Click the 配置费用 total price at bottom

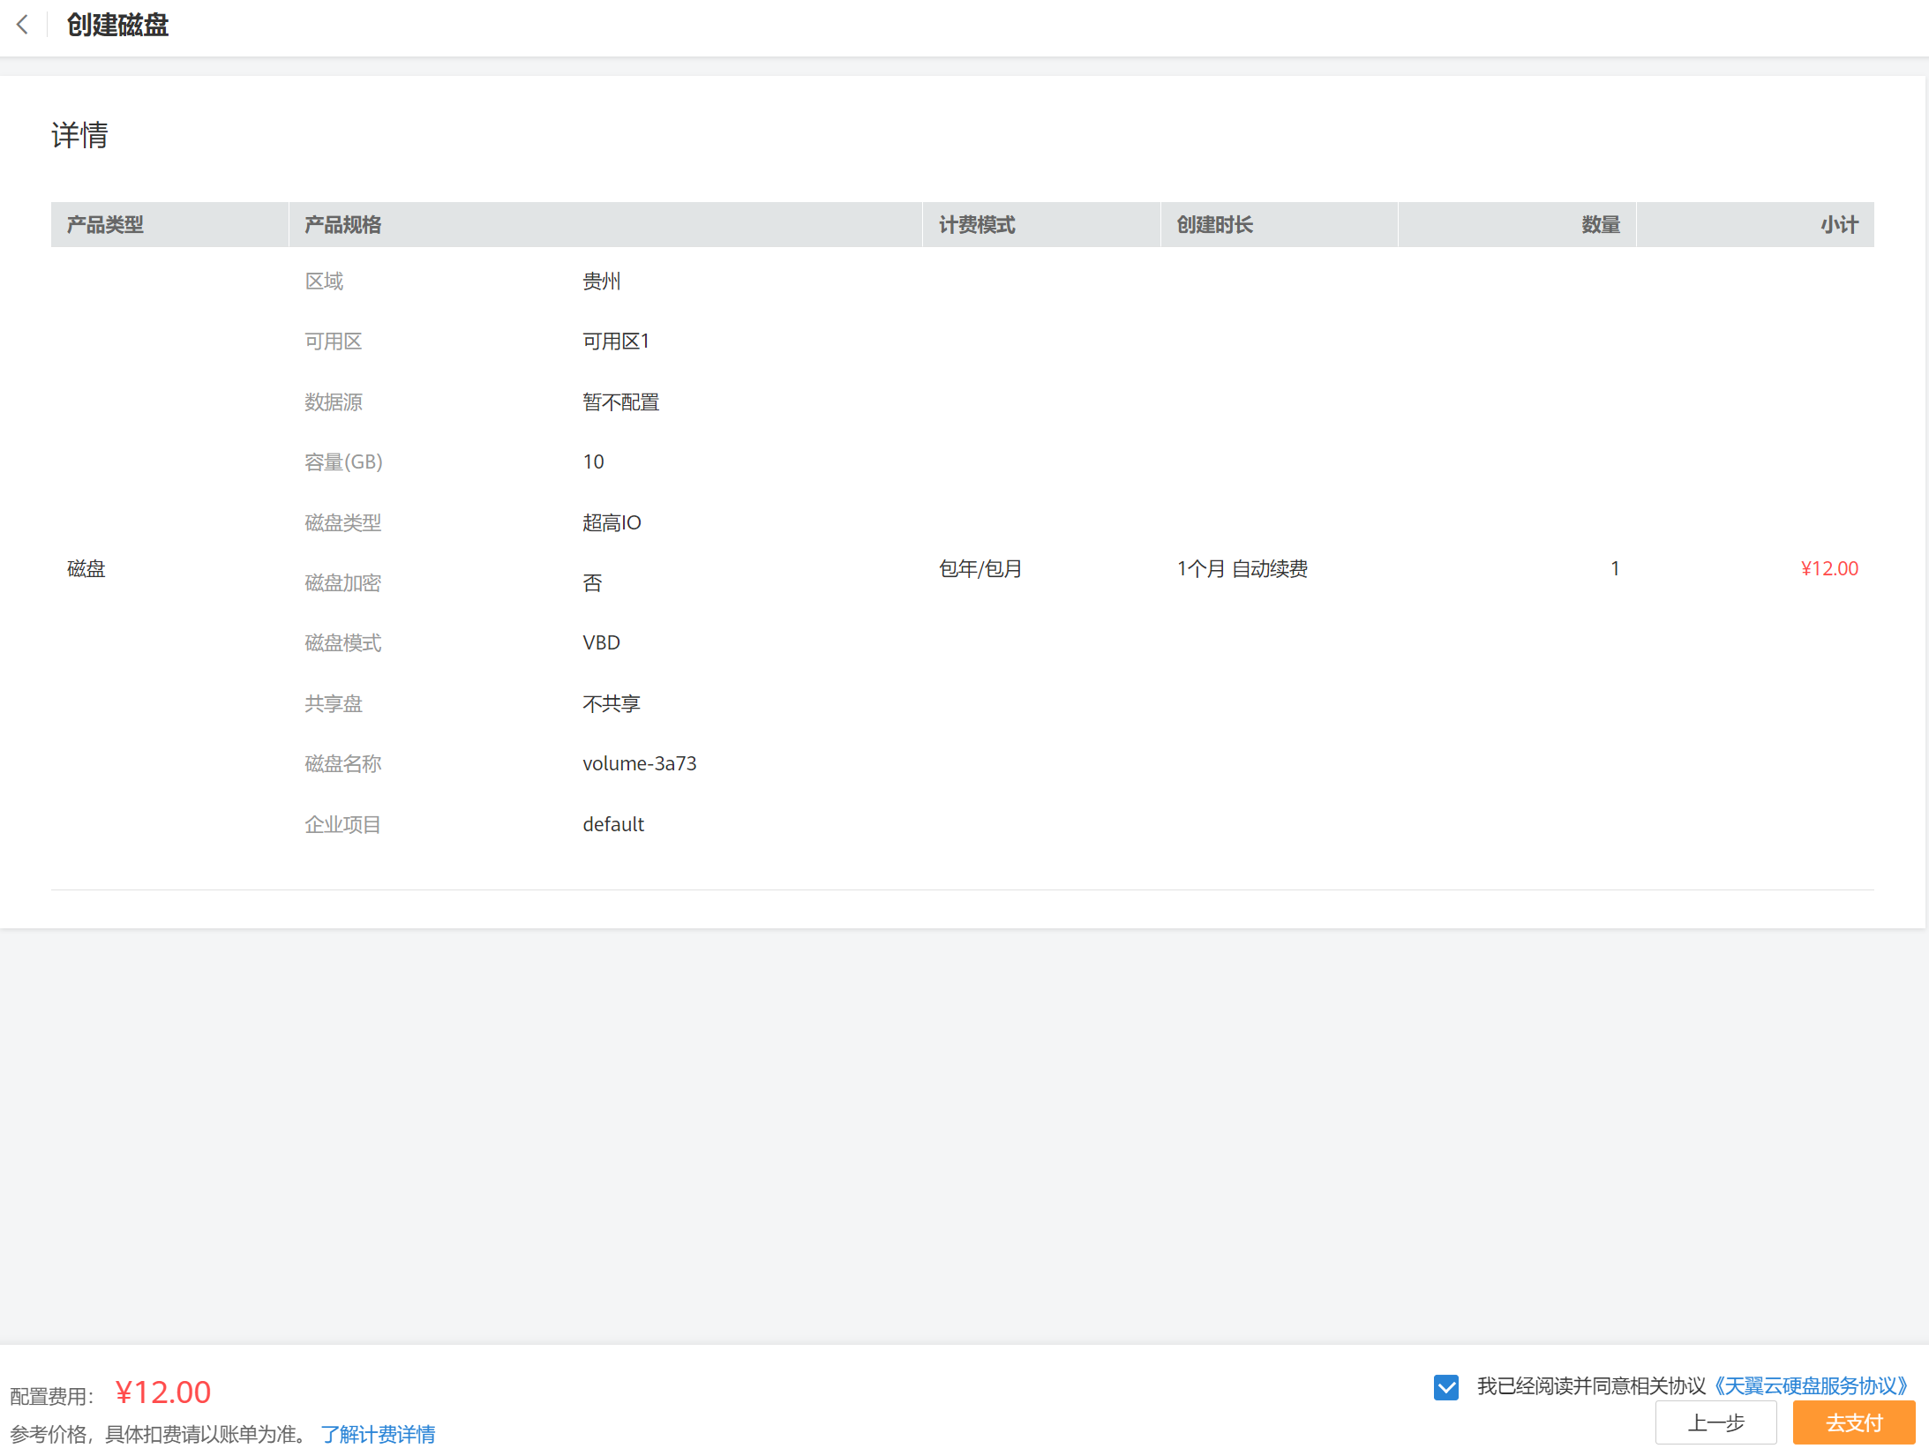[163, 1392]
